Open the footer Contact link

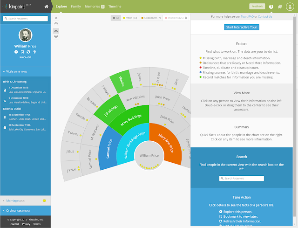pyautogui.click(x=15, y=224)
